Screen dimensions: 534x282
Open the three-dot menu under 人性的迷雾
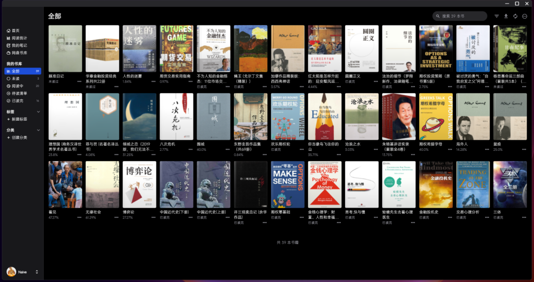(x=153, y=82)
